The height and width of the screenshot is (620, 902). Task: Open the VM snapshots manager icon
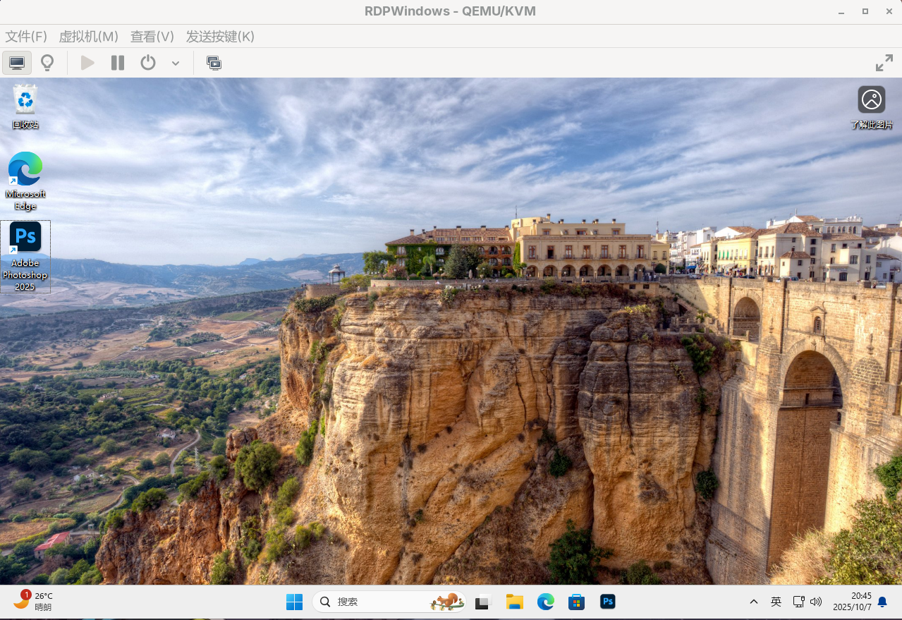(x=214, y=63)
